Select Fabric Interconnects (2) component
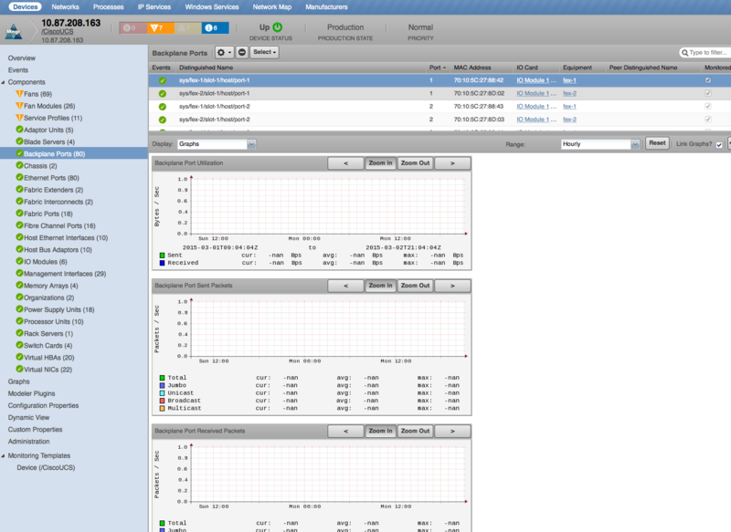 (x=58, y=202)
